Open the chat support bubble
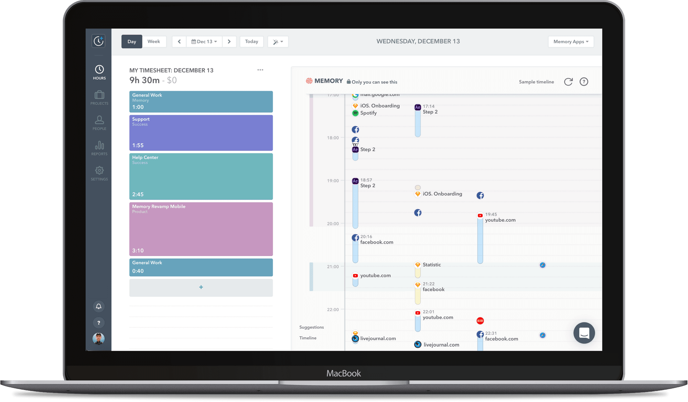 pos(584,333)
